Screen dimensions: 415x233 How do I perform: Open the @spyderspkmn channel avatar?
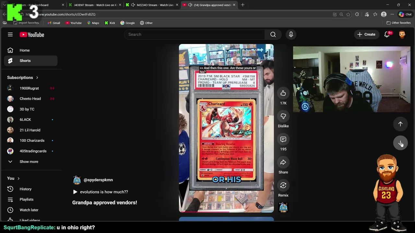pyautogui.click(x=77, y=180)
